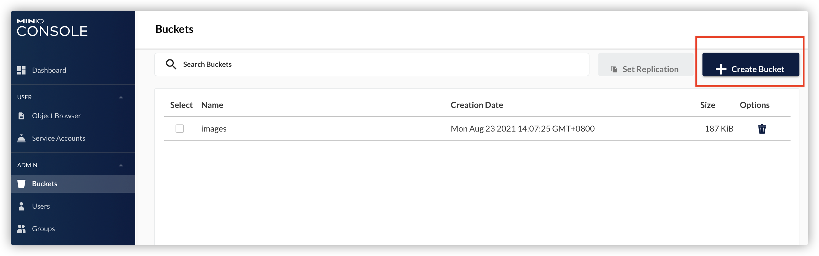
Task: Open the images bucket by name
Action: coord(214,129)
